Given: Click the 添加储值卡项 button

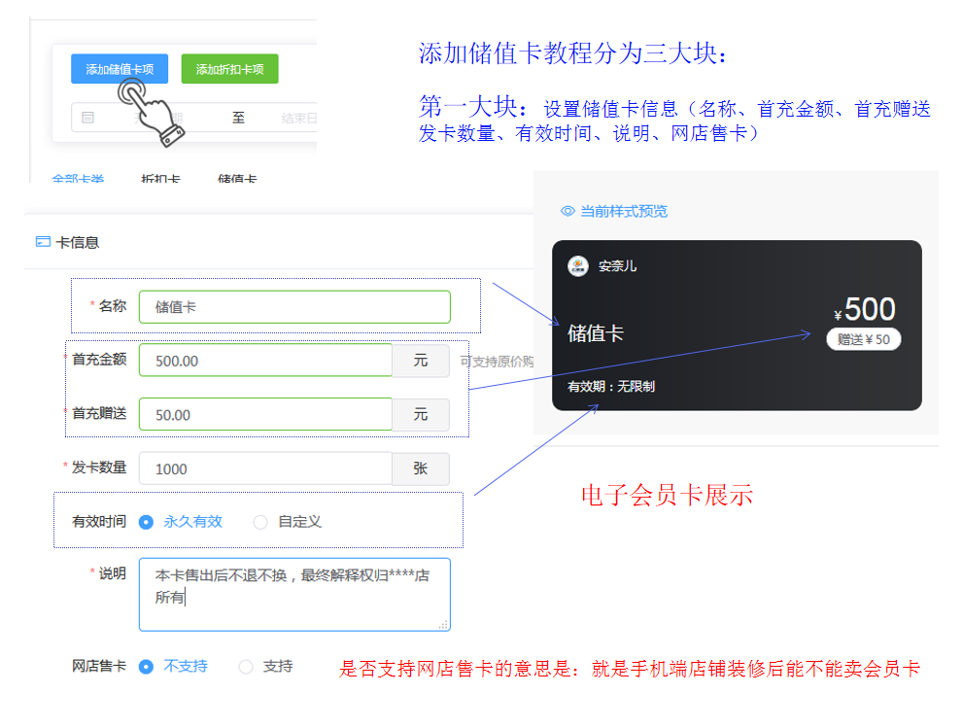Looking at the screenshot, I should click(120, 69).
